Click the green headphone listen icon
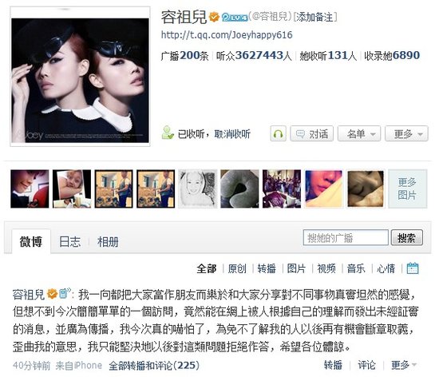The height and width of the screenshot is (377, 439). pos(278,133)
